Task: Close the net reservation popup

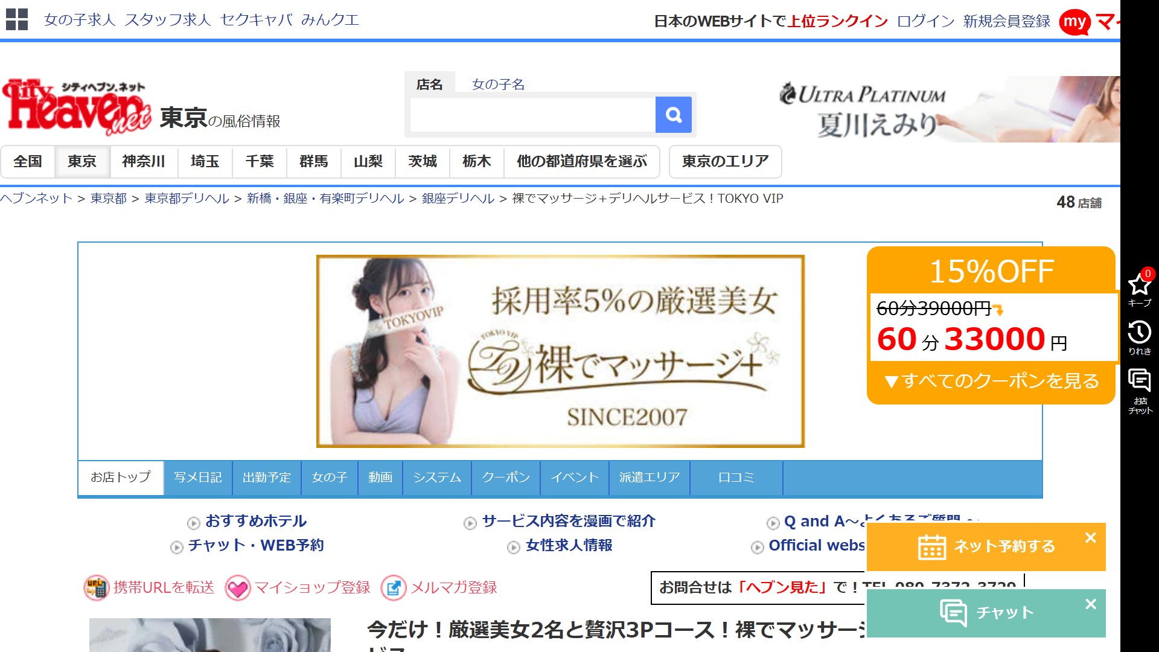Action: (x=1090, y=537)
